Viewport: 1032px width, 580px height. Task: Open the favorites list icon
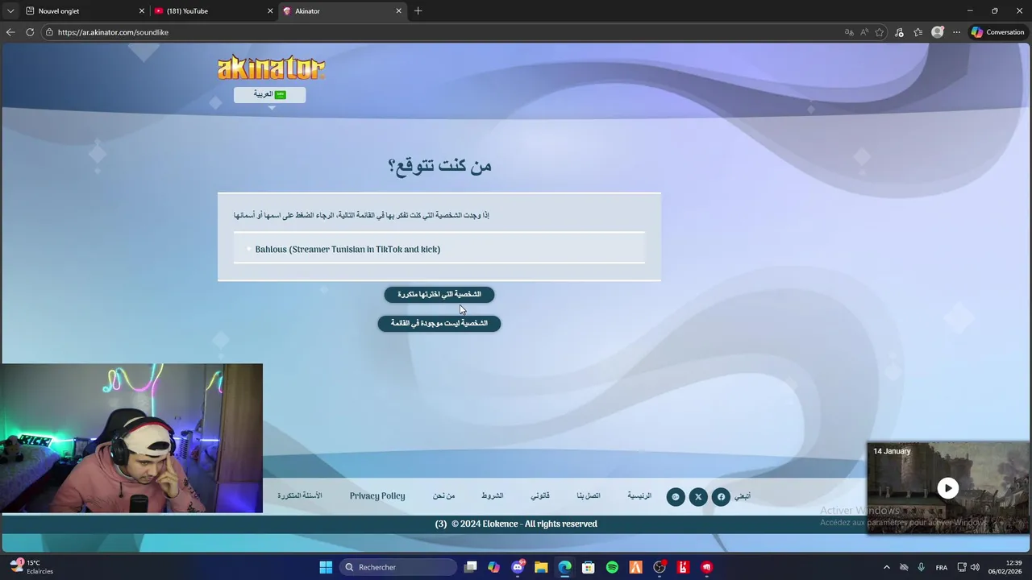(x=918, y=32)
